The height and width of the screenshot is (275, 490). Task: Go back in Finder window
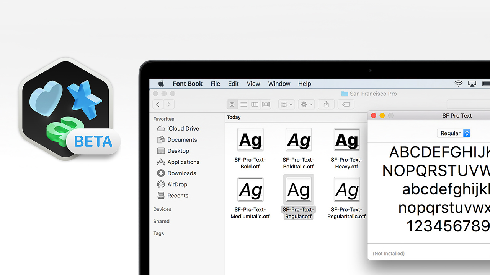(158, 104)
